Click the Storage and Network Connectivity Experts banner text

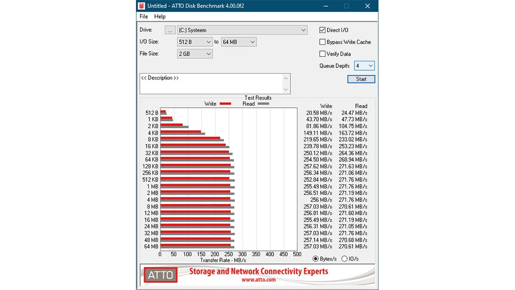tap(259, 271)
